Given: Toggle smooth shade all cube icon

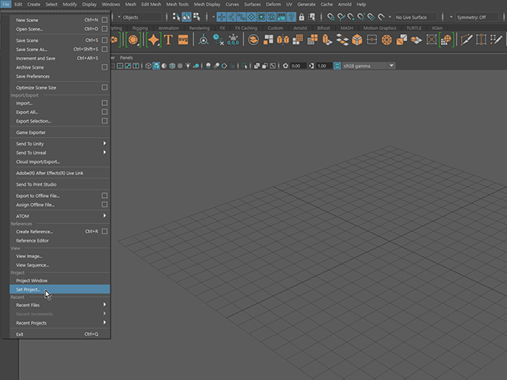Looking at the screenshot, I should point(156,66).
